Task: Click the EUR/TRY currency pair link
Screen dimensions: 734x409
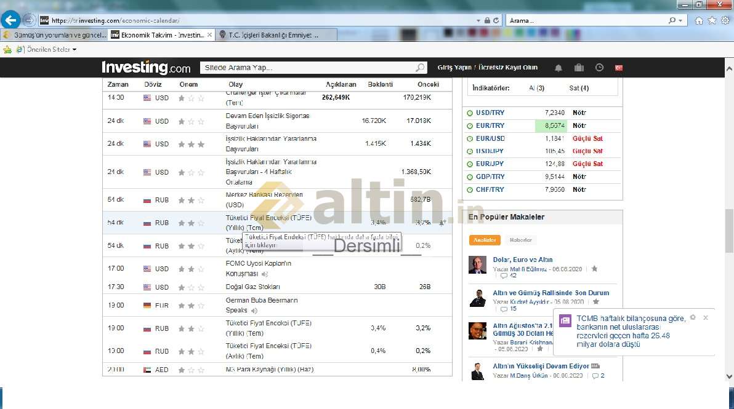Action: tap(490, 125)
